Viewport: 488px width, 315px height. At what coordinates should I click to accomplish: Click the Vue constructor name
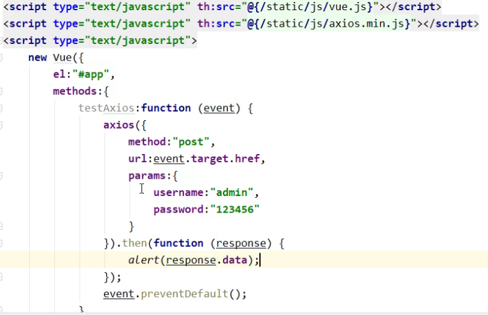pyautogui.click(x=62, y=57)
